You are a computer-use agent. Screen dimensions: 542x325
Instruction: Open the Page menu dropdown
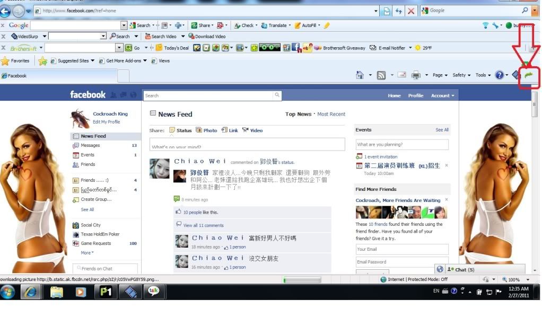[440, 75]
